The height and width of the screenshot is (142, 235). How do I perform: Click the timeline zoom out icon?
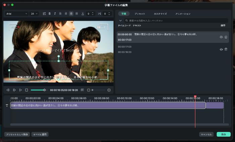point(89,90)
